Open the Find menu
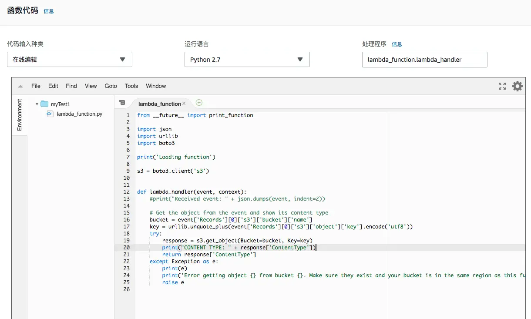This screenshot has height=319, width=531. pos(71,86)
